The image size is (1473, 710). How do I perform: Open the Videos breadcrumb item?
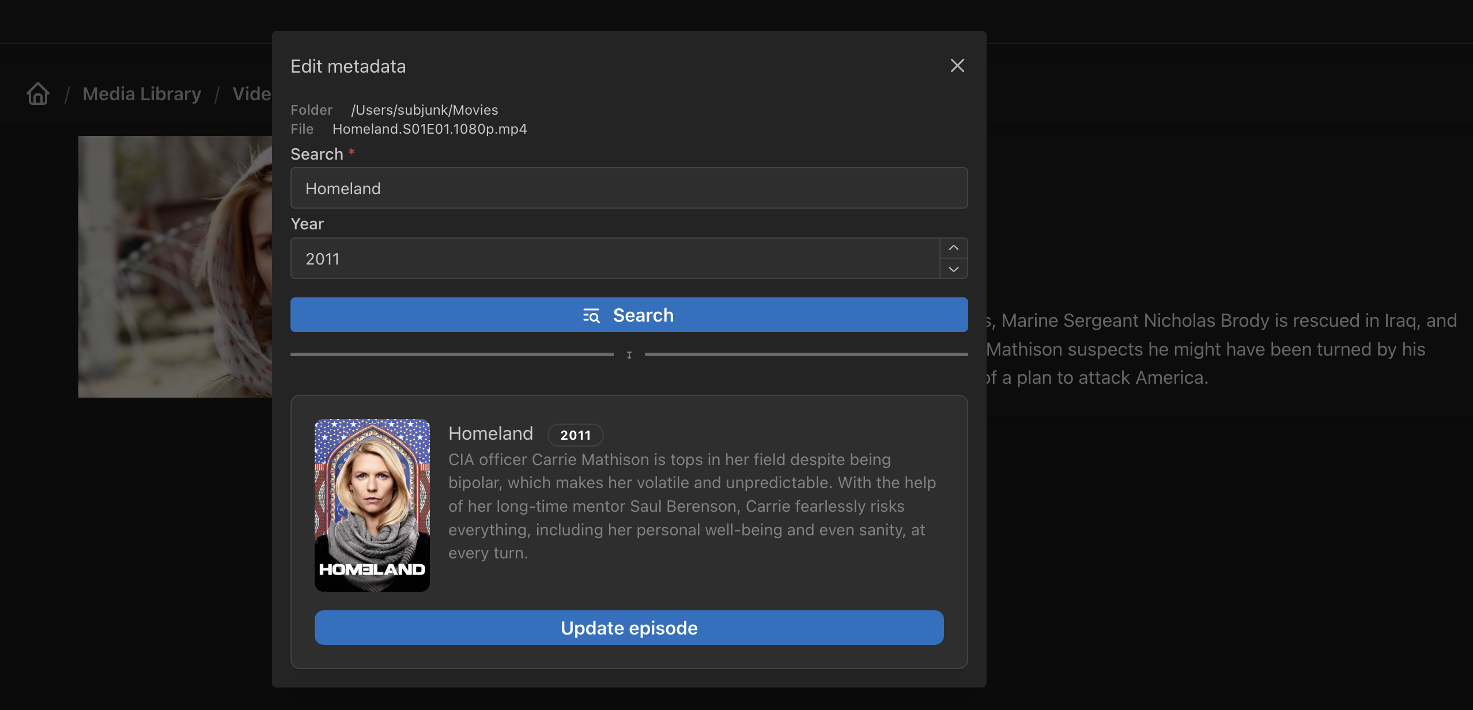(x=252, y=93)
